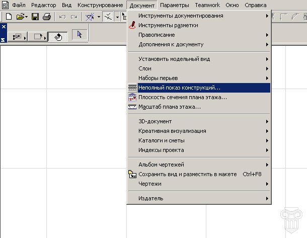Image resolution: width=307 pixels, height=238 pixels.
Task: Expand Инструменты документирования submenu
Action: click(x=199, y=16)
